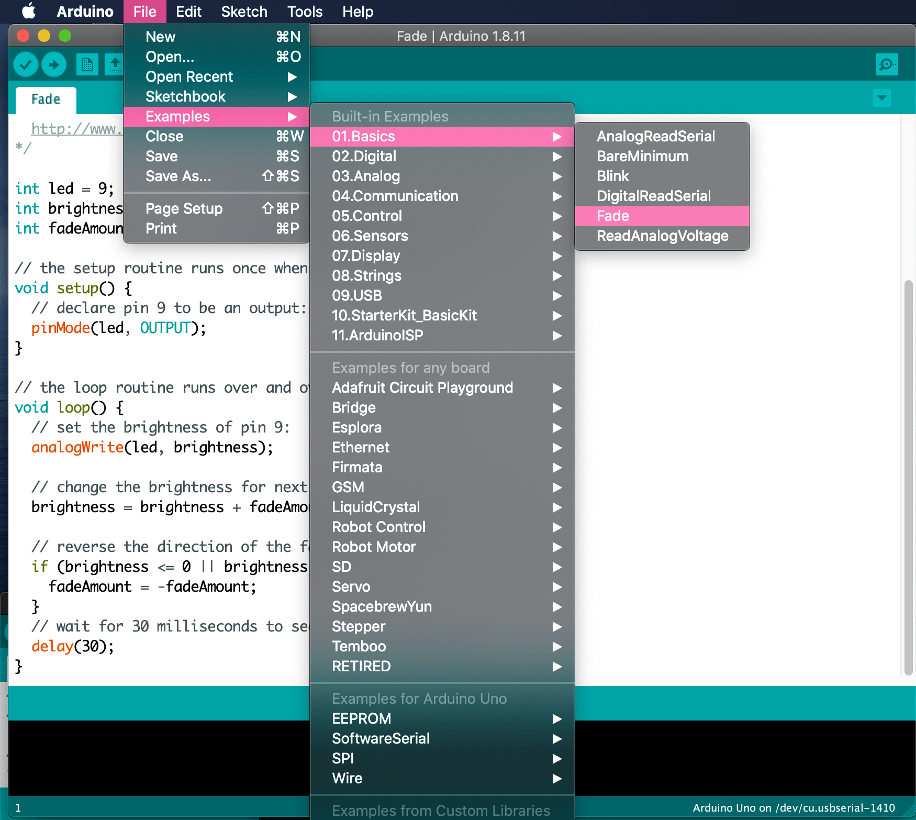
Task: Expand the 05.Control examples submenu
Action: point(442,216)
